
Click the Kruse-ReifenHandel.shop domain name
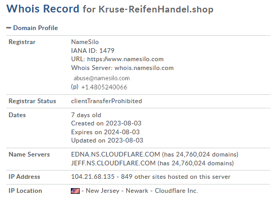(156, 9)
